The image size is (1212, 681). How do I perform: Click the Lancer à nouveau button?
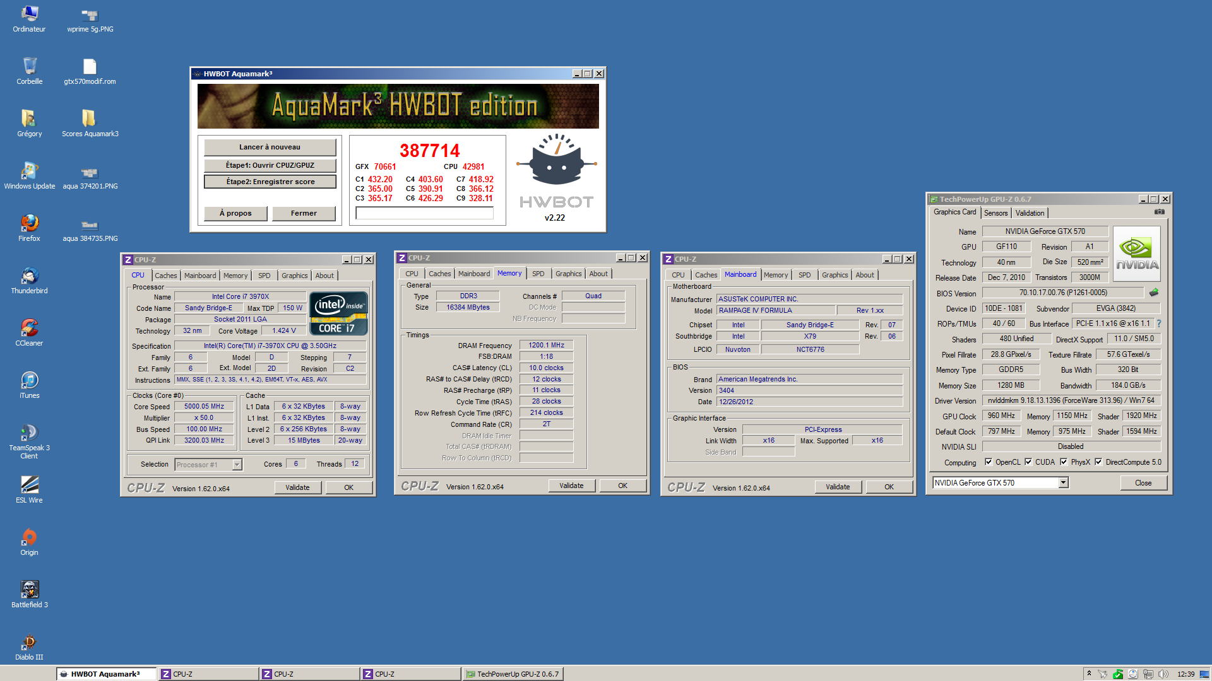tap(270, 147)
